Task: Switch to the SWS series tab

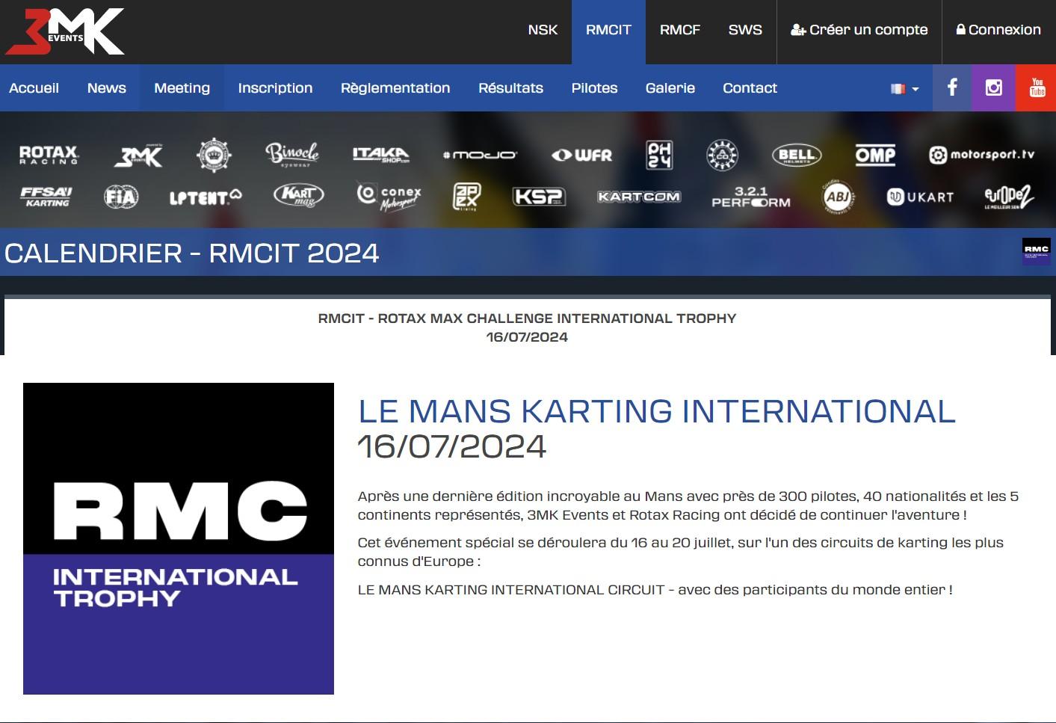Action: (745, 30)
